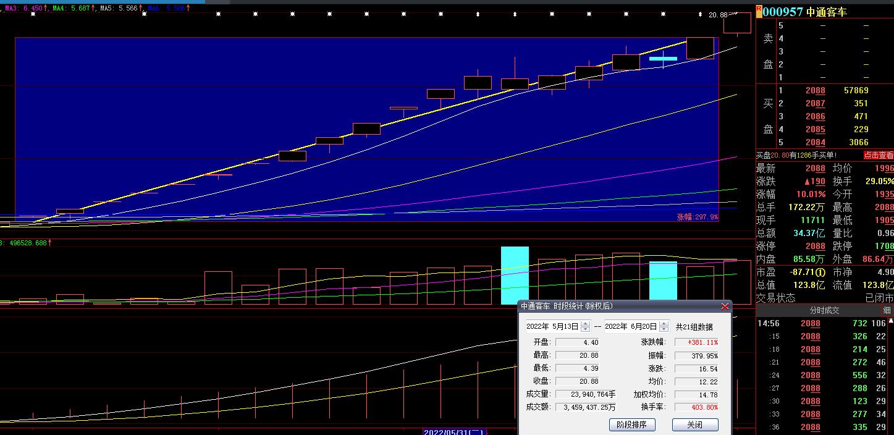Click the R marker beside stock code 000957

click(759, 9)
